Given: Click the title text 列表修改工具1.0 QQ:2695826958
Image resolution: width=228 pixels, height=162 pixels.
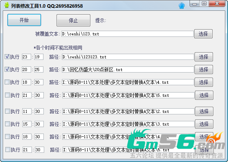Looking at the screenshot, I should (47, 6).
